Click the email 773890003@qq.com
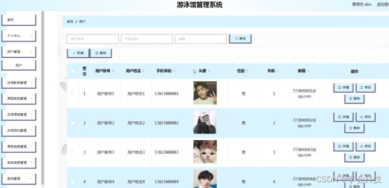 (304, 152)
